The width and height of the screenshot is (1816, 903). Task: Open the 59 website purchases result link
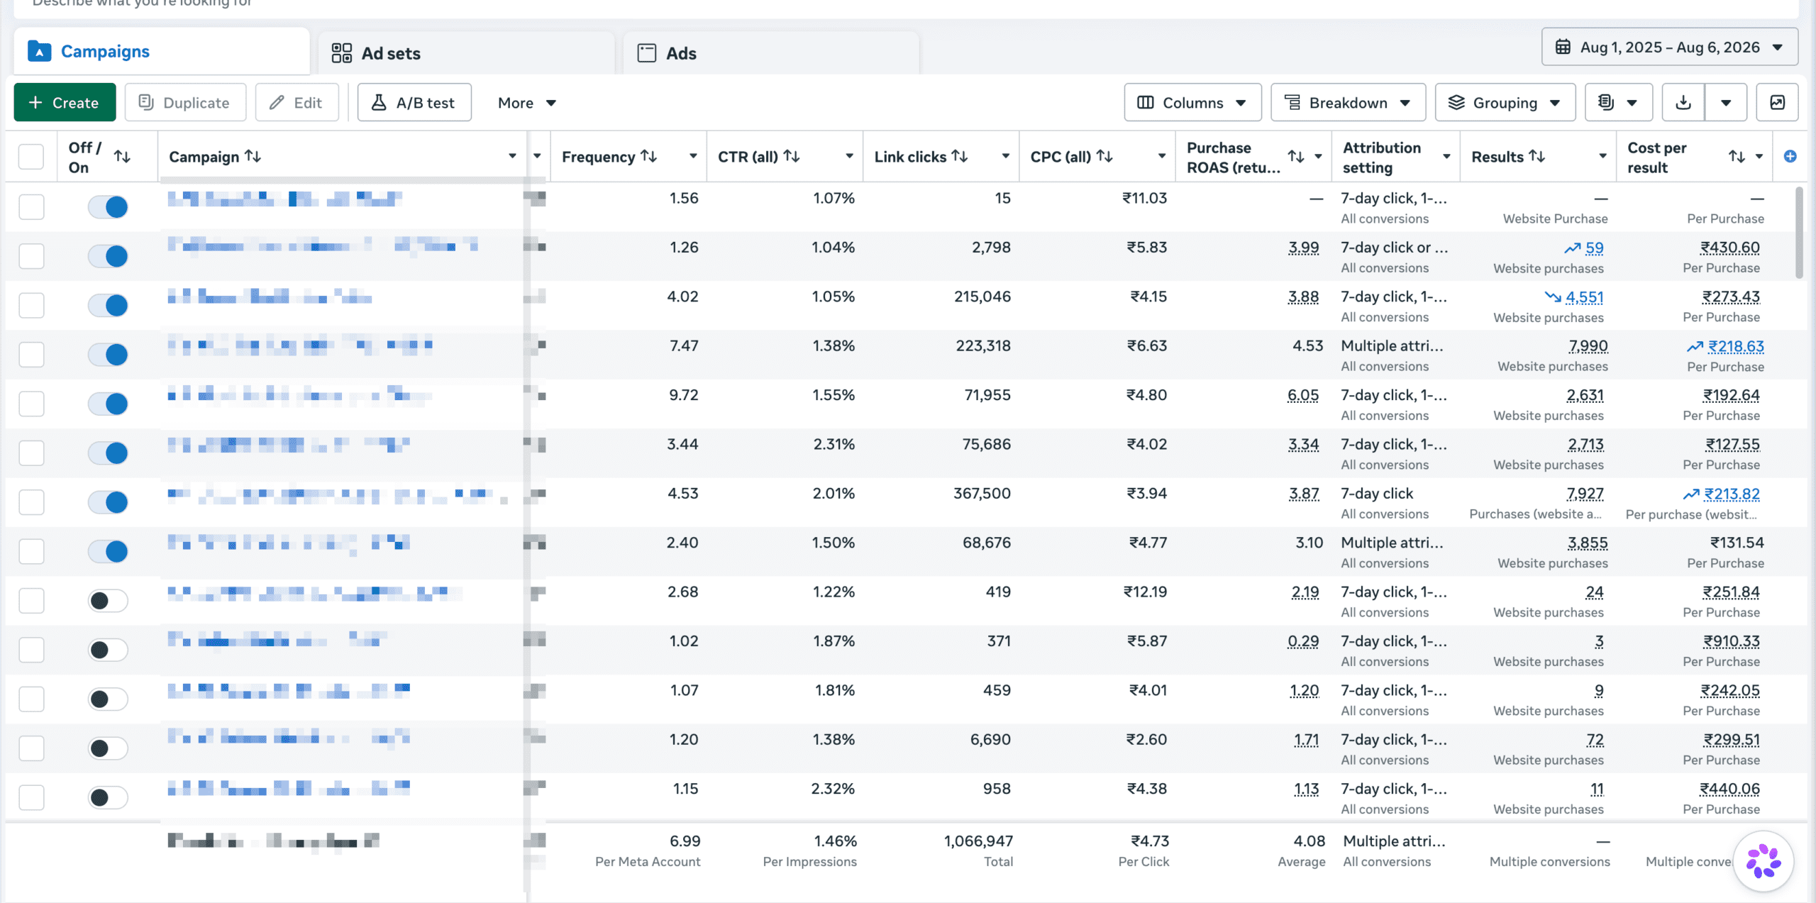point(1594,248)
